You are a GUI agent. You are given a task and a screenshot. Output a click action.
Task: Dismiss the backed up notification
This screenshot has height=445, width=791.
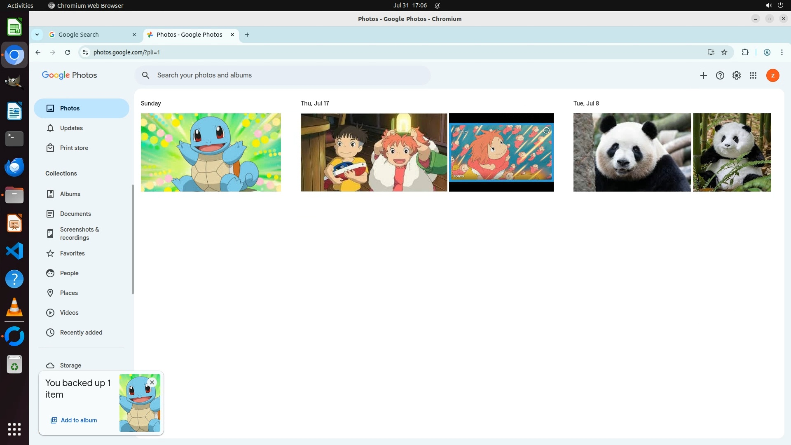tap(152, 382)
